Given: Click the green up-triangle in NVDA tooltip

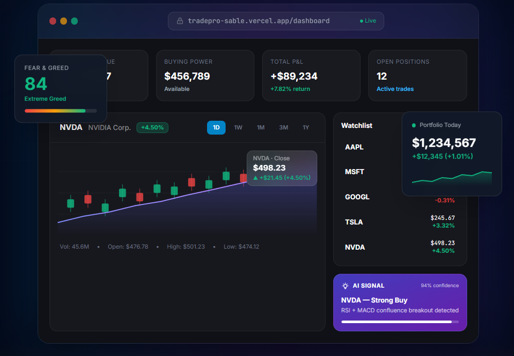Looking at the screenshot, I should click(255, 178).
